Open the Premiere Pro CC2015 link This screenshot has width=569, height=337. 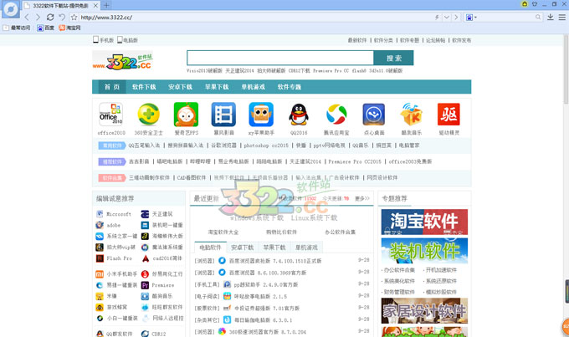click(355, 161)
